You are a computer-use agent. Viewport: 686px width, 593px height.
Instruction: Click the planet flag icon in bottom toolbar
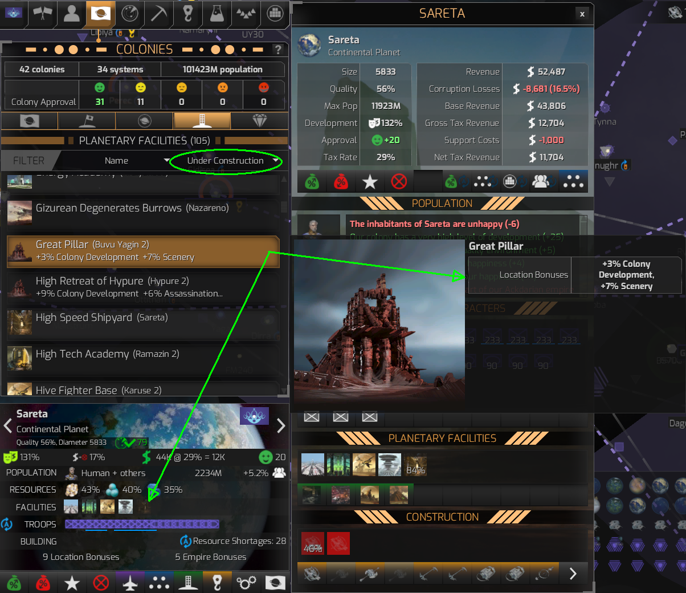pos(275,583)
